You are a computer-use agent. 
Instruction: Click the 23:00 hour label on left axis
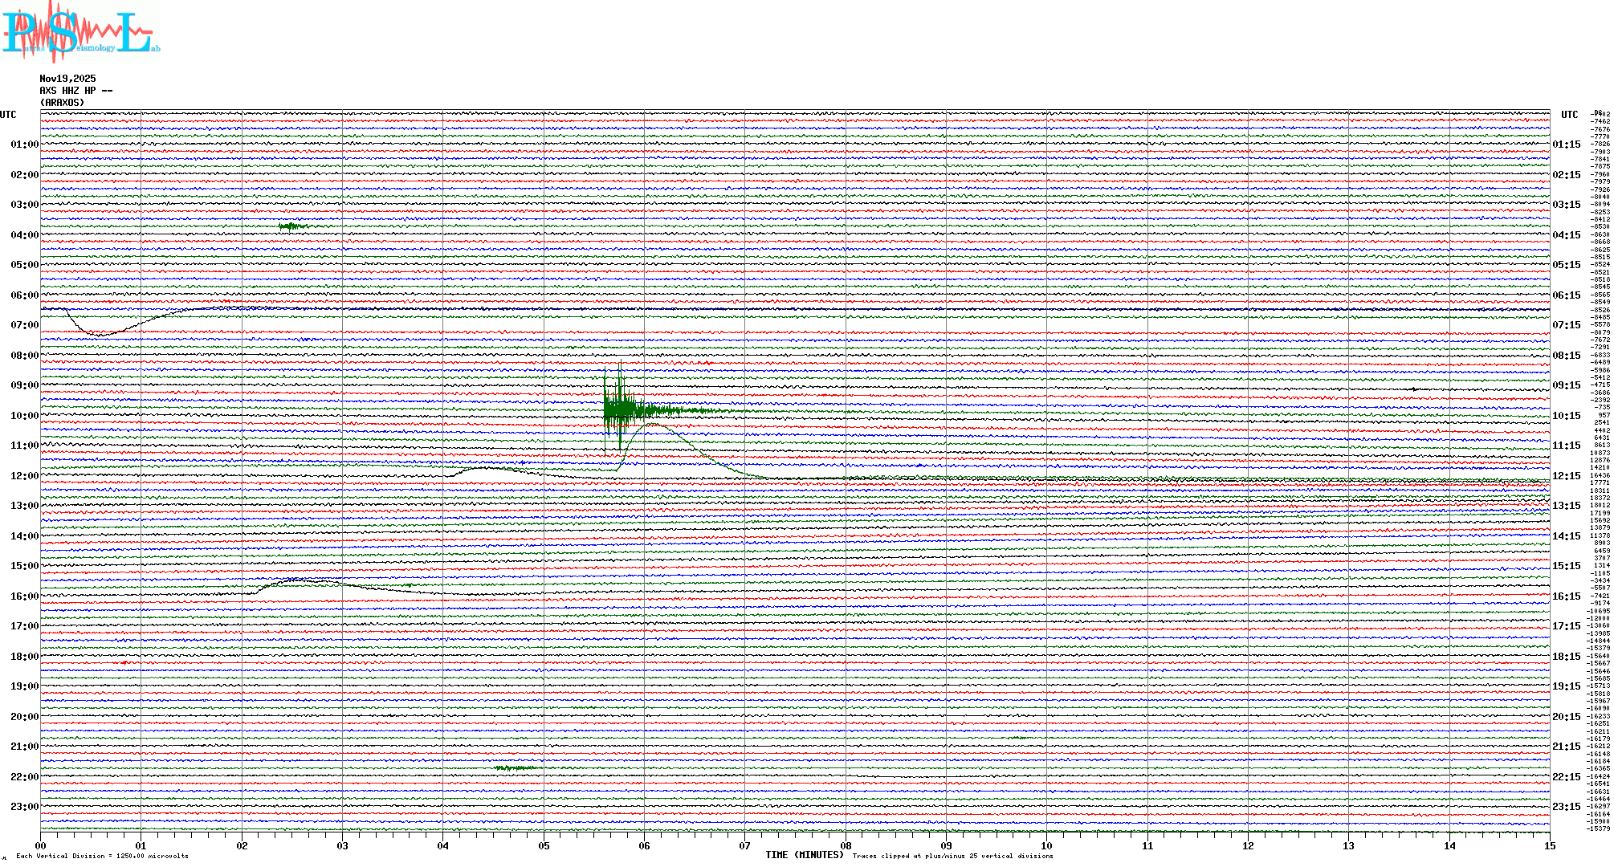pyautogui.click(x=24, y=807)
